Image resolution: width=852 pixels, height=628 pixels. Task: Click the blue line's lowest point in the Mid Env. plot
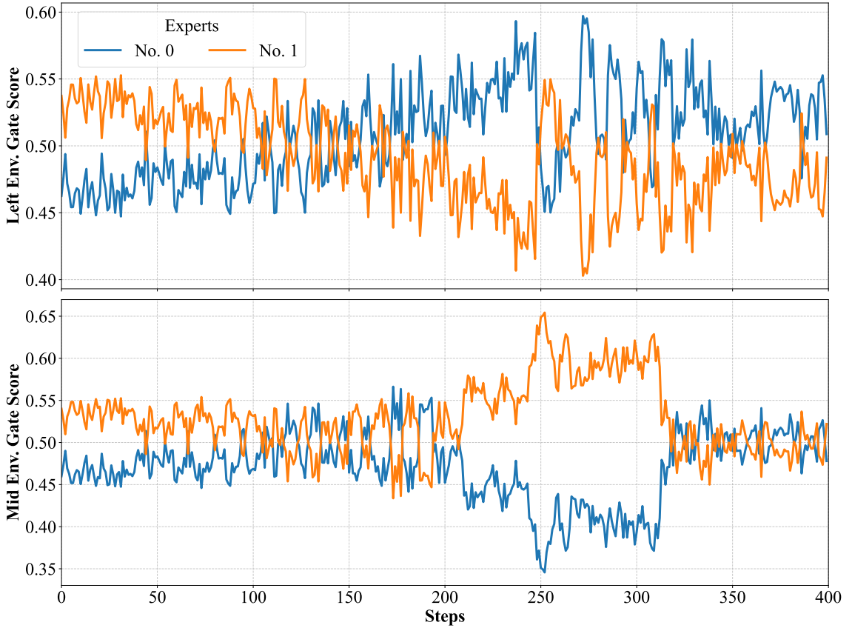[544, 572]
